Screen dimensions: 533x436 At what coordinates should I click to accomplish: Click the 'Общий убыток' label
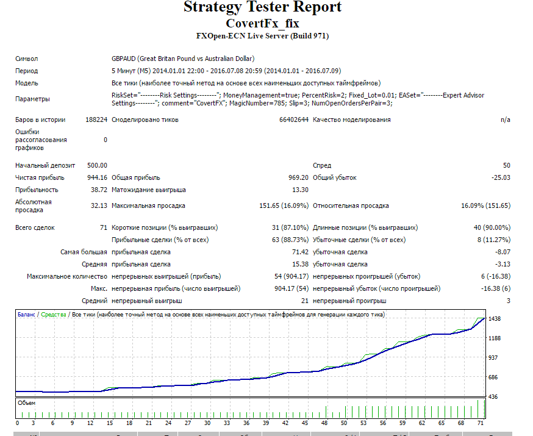[334, 177]
